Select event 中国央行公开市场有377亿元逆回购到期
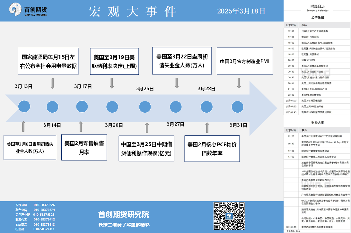 tap(317, 136)
